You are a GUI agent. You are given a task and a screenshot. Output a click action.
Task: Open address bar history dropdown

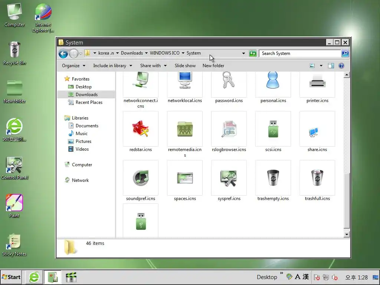243,53
